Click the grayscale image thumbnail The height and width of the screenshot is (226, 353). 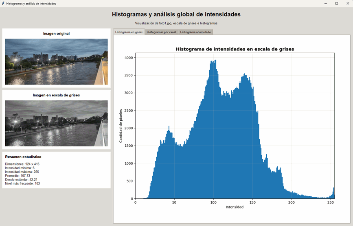click(x=56, y=123)
